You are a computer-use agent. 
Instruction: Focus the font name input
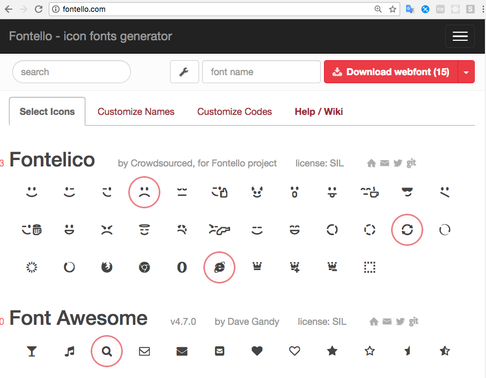tap(261, 72)
